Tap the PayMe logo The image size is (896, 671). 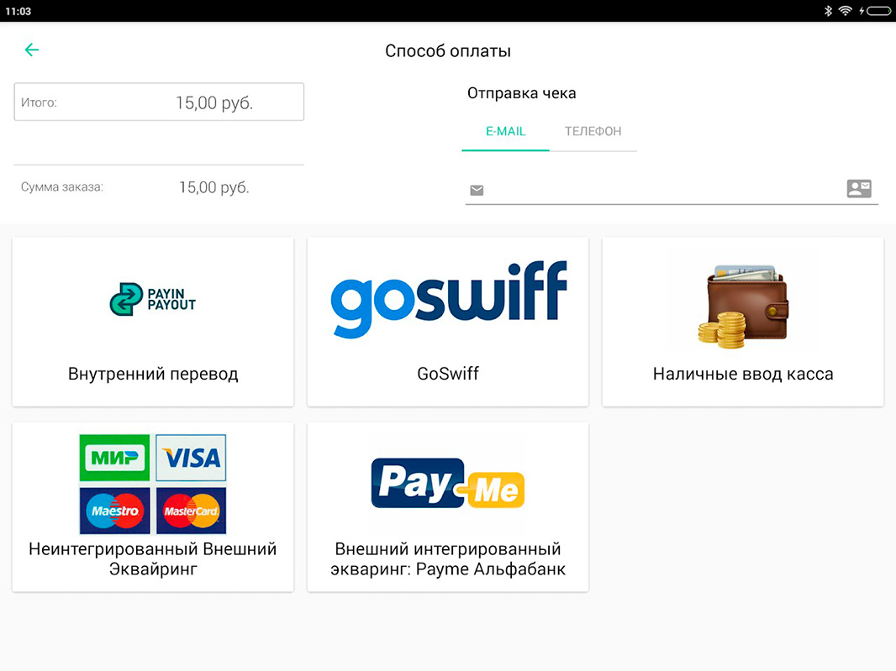point(448,483)
